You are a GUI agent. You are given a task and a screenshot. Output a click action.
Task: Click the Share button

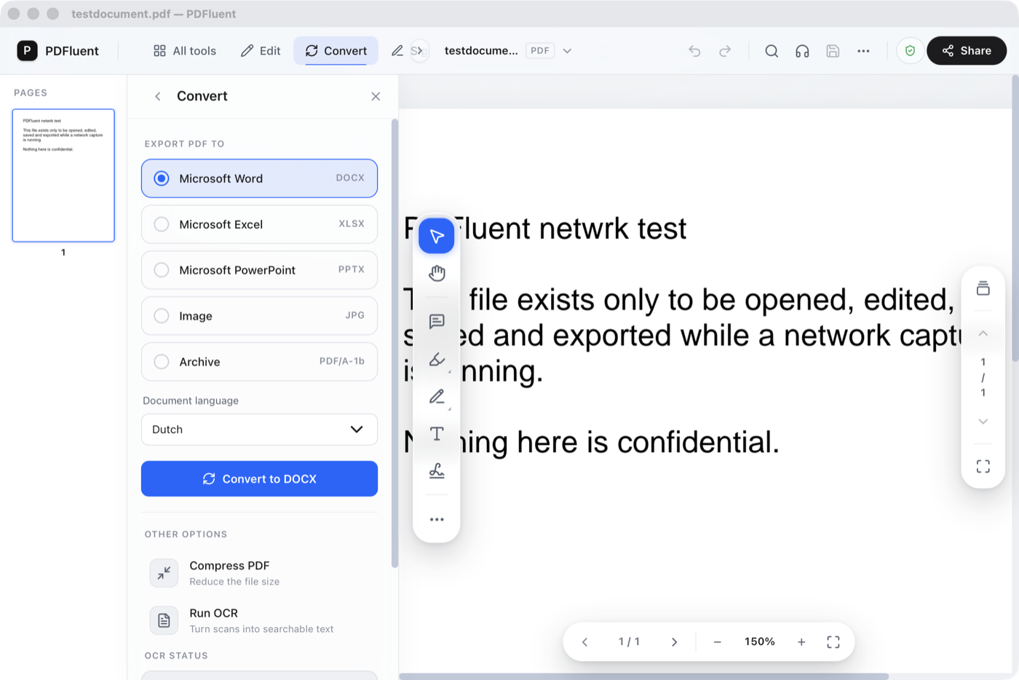click(x=967, y=51)
